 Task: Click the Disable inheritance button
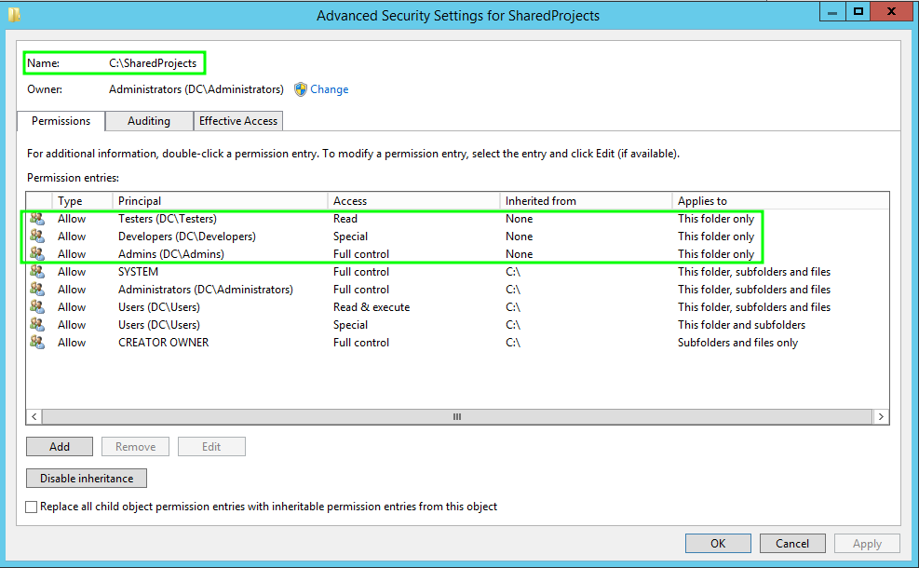coord(87,479)
